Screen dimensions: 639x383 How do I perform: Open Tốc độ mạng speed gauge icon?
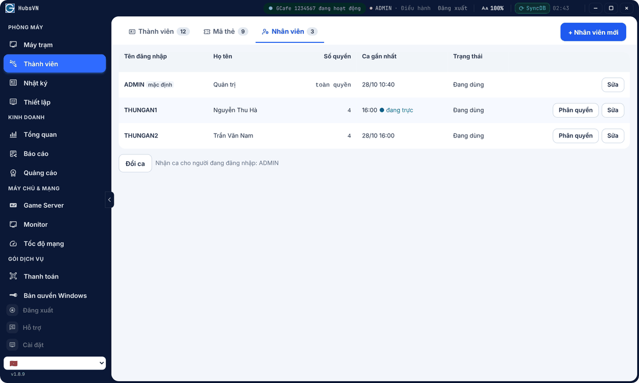tap(13, 243)
